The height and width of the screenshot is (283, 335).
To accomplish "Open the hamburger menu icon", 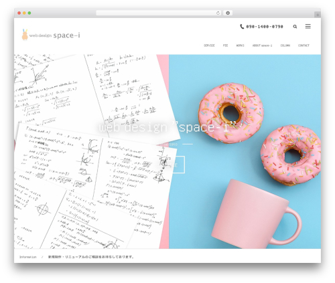I will [x=308, y=26].
